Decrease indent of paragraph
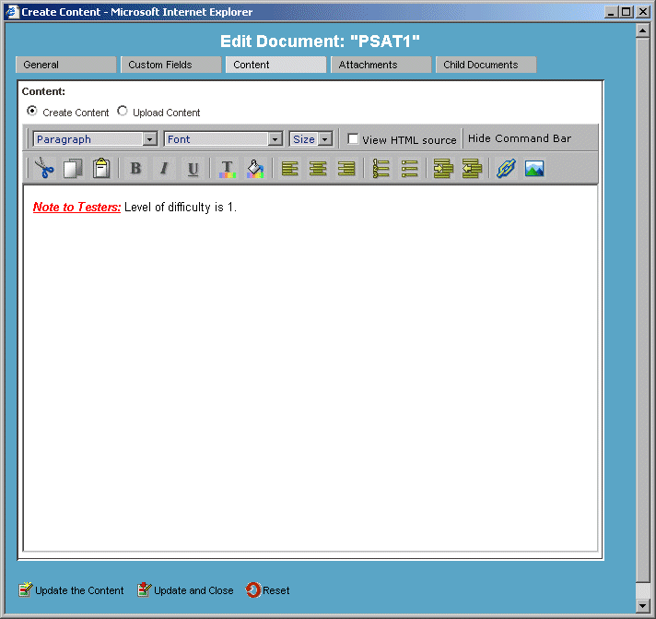This screenshot has height=619, width=656. coord(472,169)
